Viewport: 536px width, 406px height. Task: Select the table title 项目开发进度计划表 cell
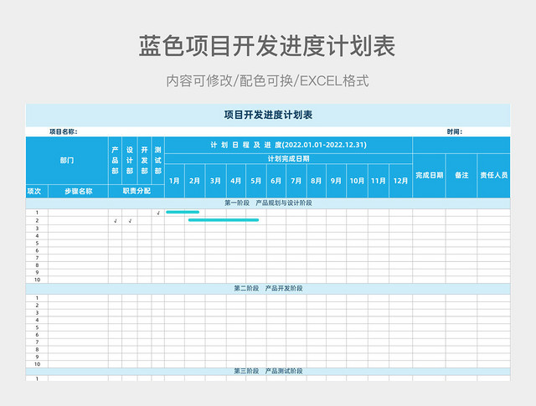268,116
